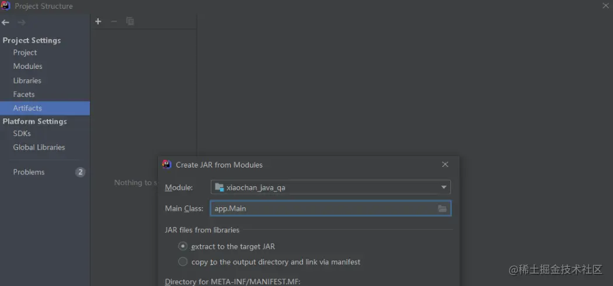Click the copy artifact icon
This screenshot has width=613, height=286.
(130, 22)
